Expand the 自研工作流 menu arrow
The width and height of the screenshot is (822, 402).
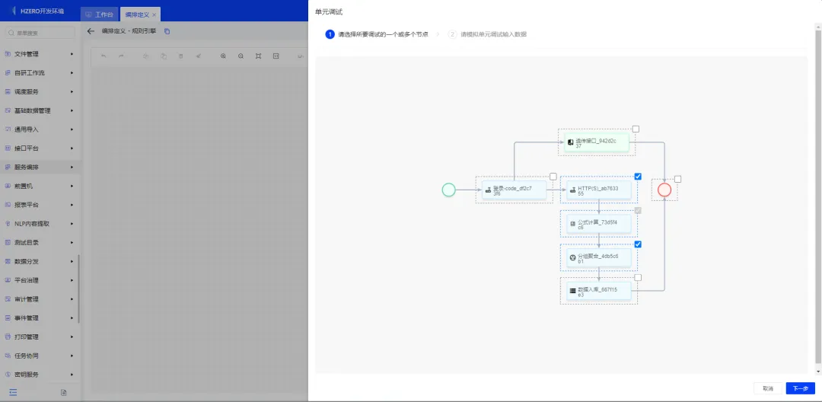coord(72,73)
